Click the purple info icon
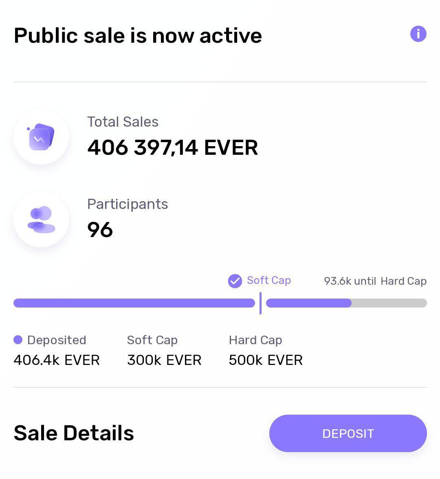This screenshot has height=479, width=440. point(418,34)
